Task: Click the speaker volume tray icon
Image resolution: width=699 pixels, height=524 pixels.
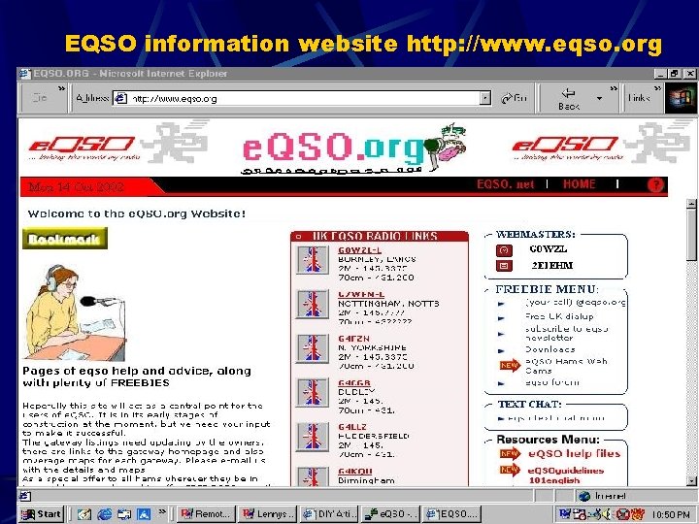Action: (x=609, y=514)
